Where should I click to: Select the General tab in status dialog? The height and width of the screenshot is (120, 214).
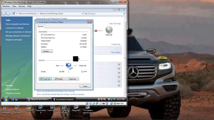coord(40,26)
